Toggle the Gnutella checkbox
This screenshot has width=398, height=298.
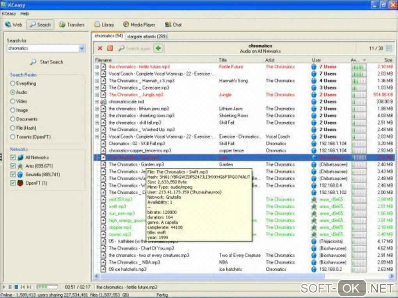[x=13, y=175]
